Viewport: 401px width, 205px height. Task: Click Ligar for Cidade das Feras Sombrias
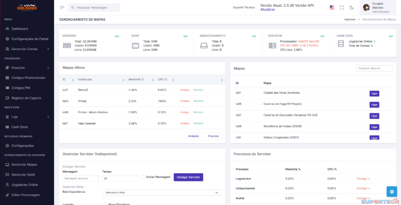tap(374, 94)
